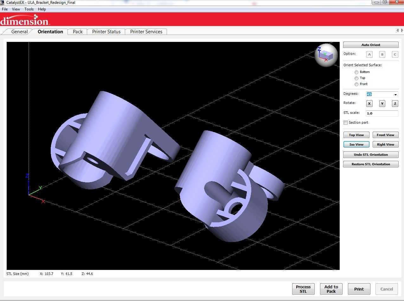Click the Auto Orient button

(371, 45)
